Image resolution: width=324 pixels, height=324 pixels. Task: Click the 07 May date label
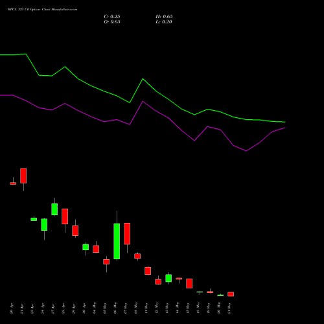point(126,308)
